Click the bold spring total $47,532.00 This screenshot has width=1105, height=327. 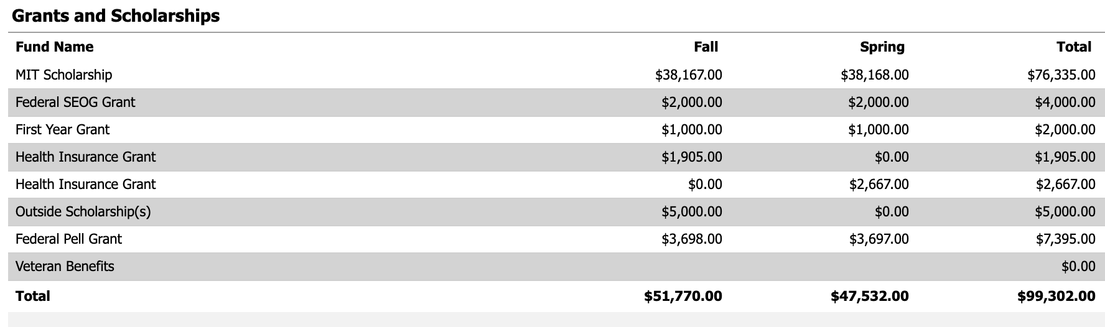869,296
